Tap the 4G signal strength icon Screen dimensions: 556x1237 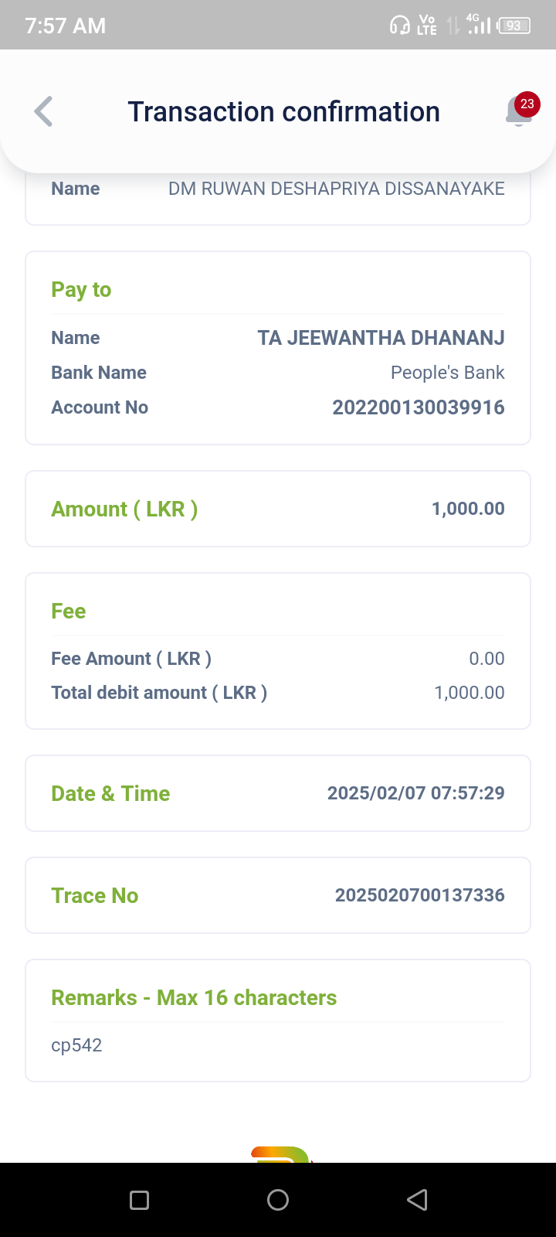click(479, 25)
